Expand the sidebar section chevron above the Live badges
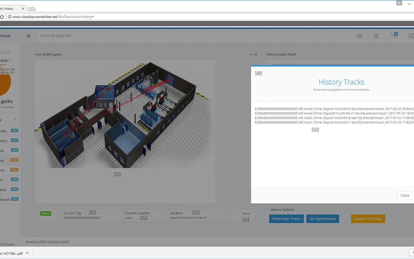 click(x=15, y=119)
